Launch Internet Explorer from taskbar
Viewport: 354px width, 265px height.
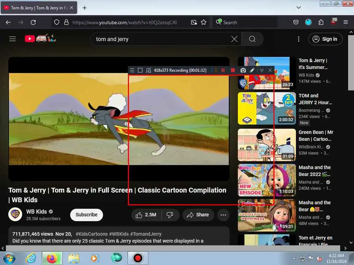pyautogui.click(x=31, y=258)
